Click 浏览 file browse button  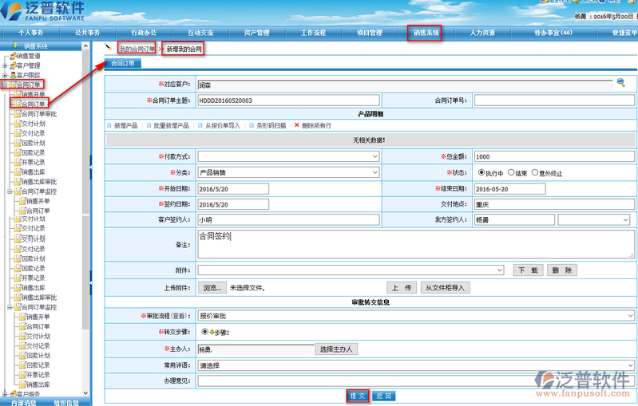[x=212, y=287]
